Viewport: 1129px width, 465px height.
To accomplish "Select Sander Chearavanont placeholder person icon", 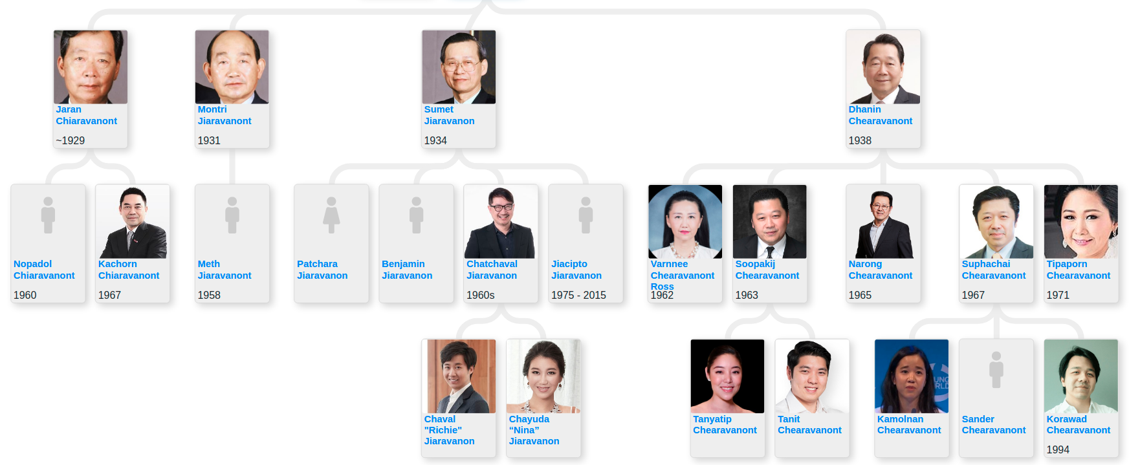I will point(996,370).
